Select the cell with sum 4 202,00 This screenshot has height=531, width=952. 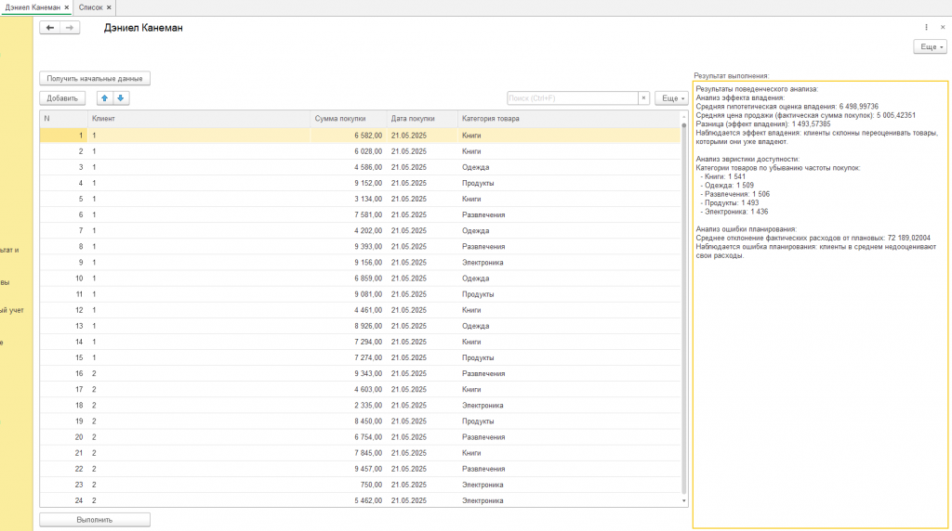tap(349, 231)
